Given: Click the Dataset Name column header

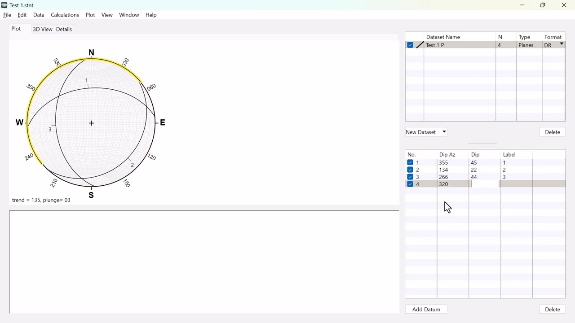Looking at the screenshot, I should [x=443, y=37].
